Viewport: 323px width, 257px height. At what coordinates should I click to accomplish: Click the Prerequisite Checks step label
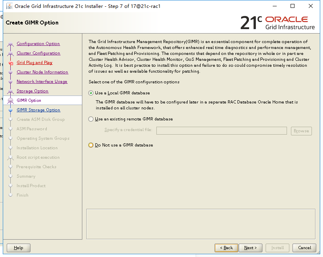(x=36, y=167)
